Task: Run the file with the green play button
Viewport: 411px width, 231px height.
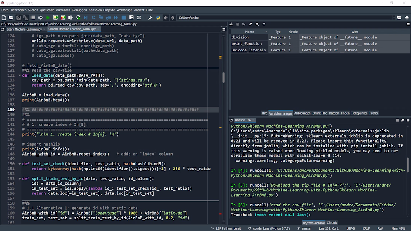Action: click(48, 18)
